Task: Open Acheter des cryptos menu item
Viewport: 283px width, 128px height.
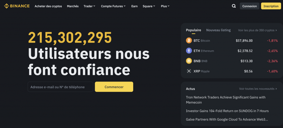Action: 48,6
